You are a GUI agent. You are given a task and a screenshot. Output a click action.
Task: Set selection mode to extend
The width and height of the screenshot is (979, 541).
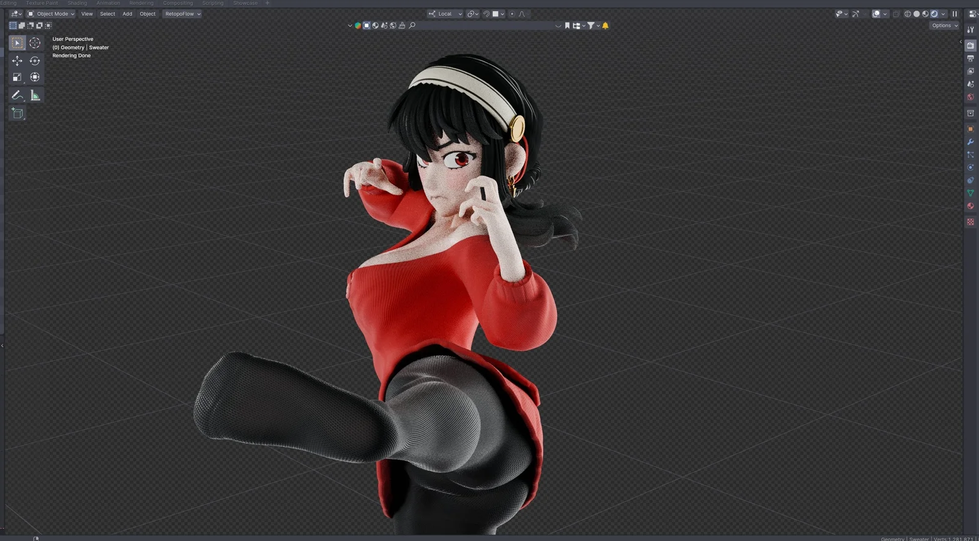click(x=21, y=26)
